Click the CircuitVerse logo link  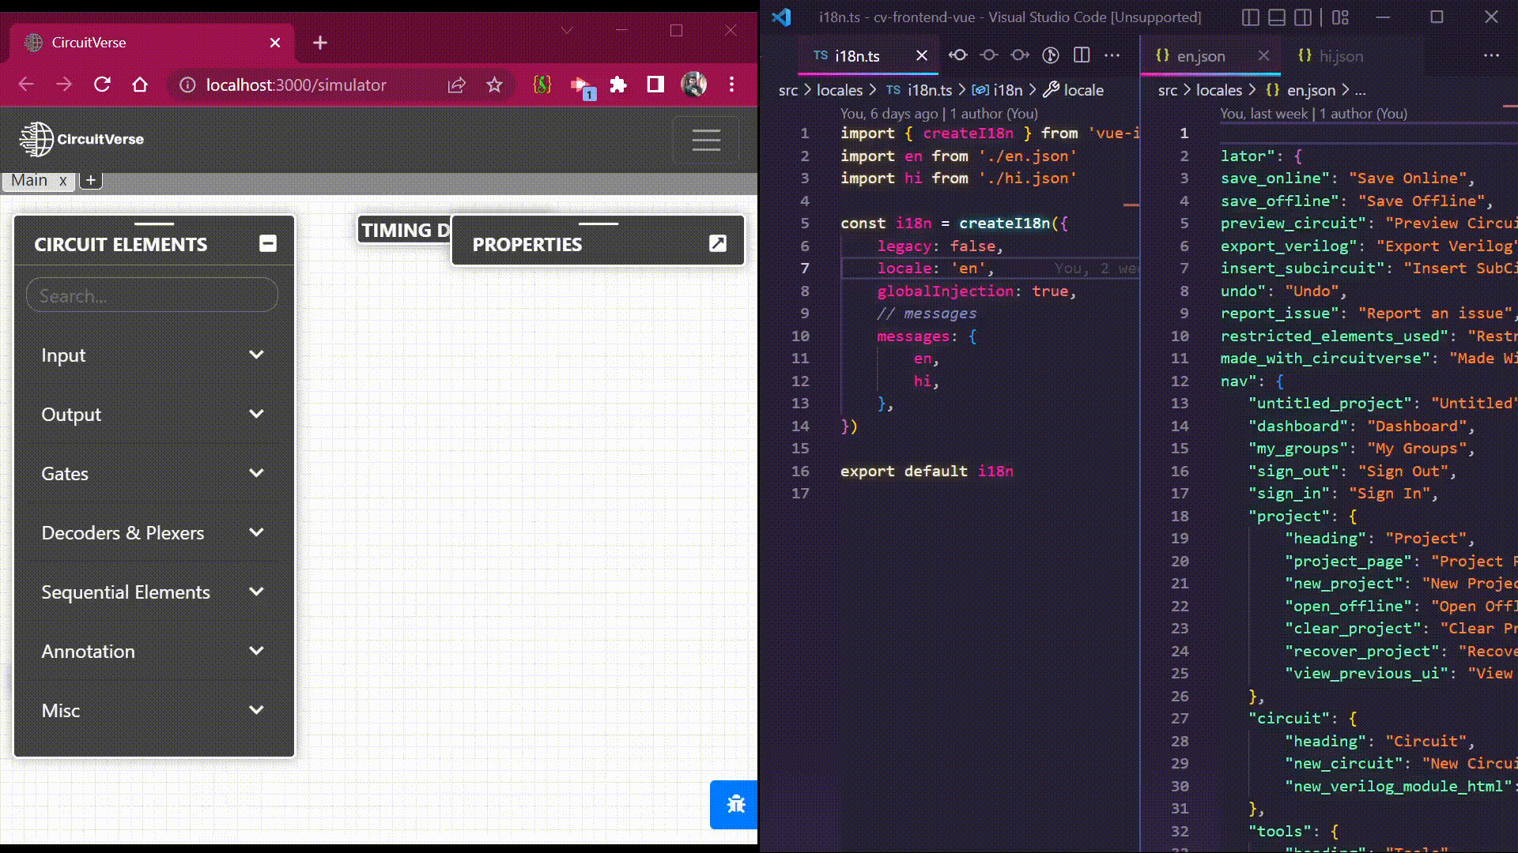pos(81,139)
